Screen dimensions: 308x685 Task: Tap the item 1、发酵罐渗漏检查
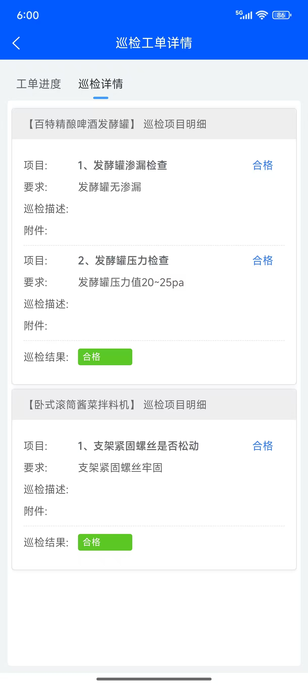click(x=122, y=165)
